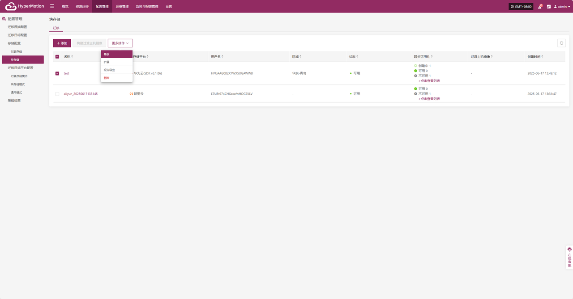
Task: Sort by the 过渡主机镜像 column sort icon
Action: (x=492, y=57)
